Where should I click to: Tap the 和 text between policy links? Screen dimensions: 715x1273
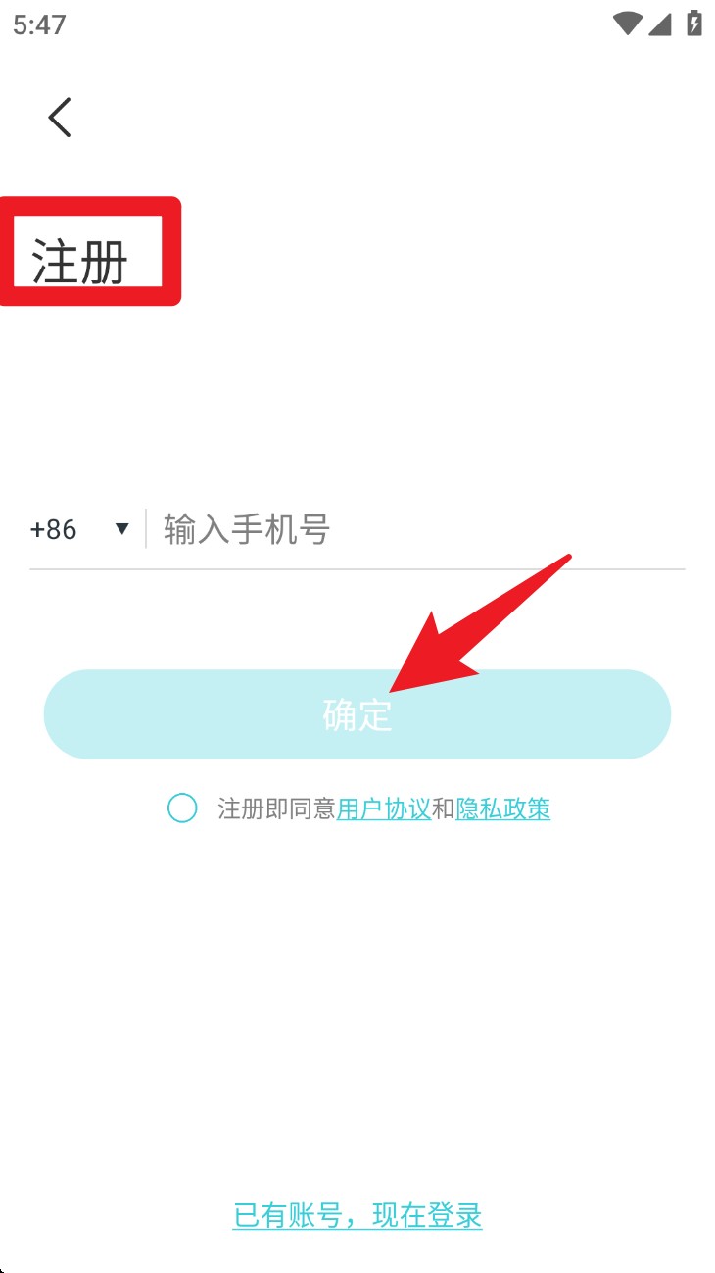[444, 808]
